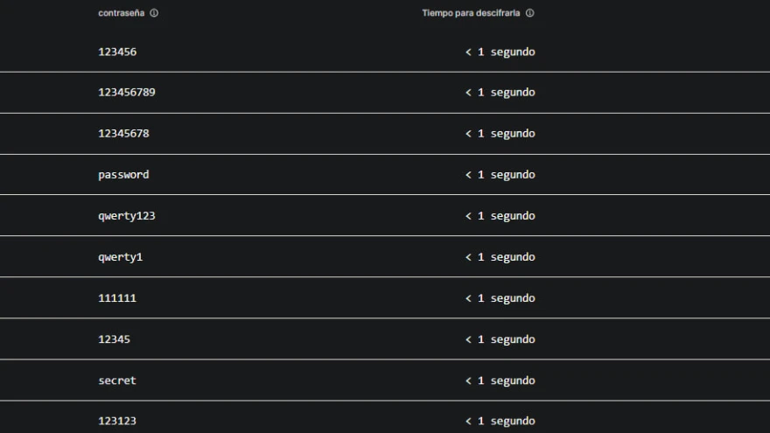Select the password entry in the list
Viewport: 770px width, 433px height.
pos(123,174)
